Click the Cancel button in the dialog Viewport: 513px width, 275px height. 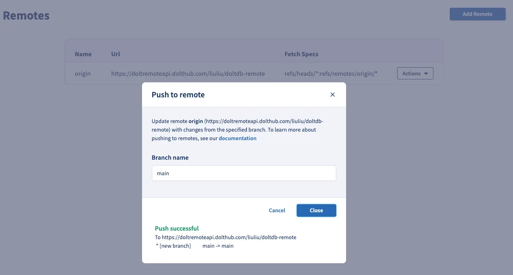pos(277,210)
